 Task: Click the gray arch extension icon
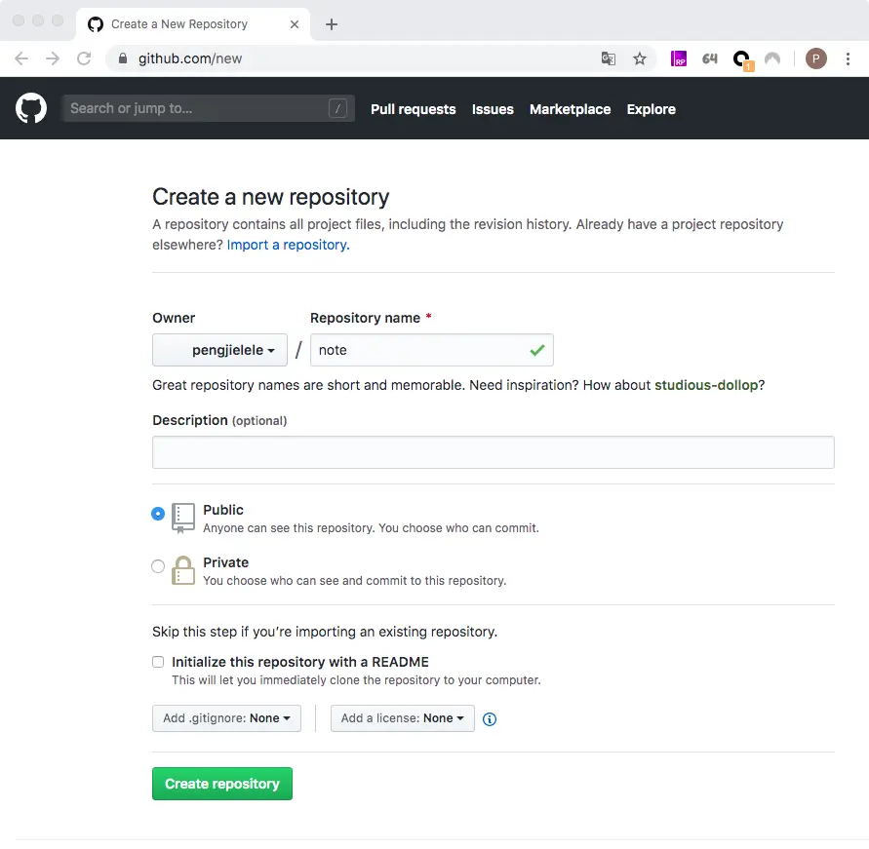(772, 58)
